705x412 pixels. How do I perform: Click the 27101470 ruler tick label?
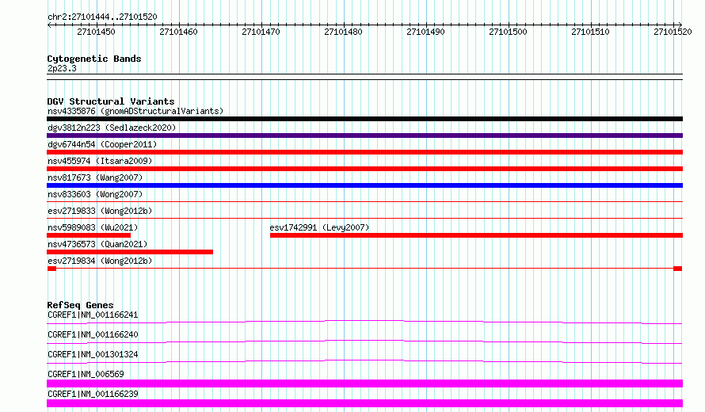(261, 32)
